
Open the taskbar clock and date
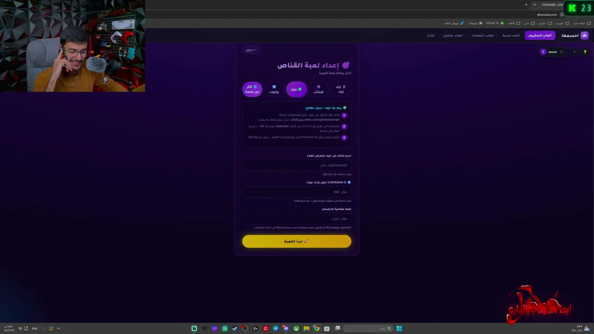(x=9, y=328)
